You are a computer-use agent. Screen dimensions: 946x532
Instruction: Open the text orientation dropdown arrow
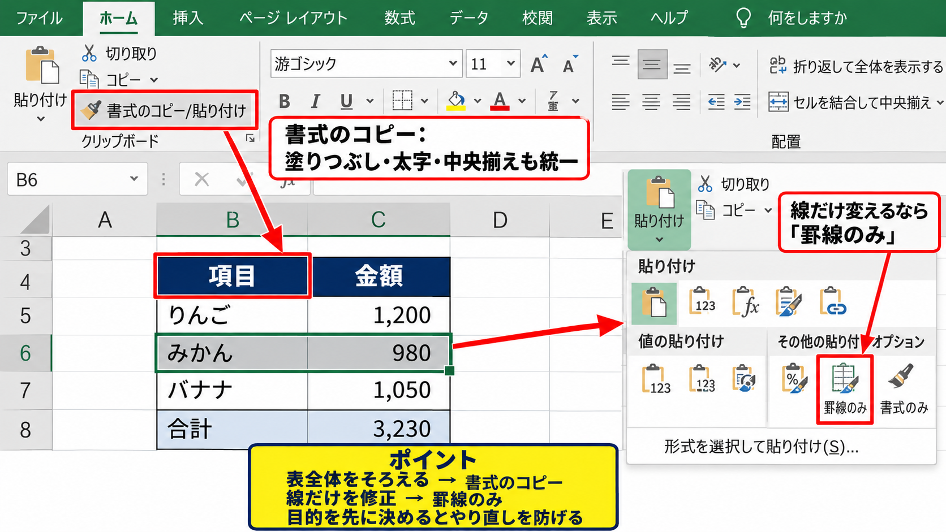click(737, 66)
